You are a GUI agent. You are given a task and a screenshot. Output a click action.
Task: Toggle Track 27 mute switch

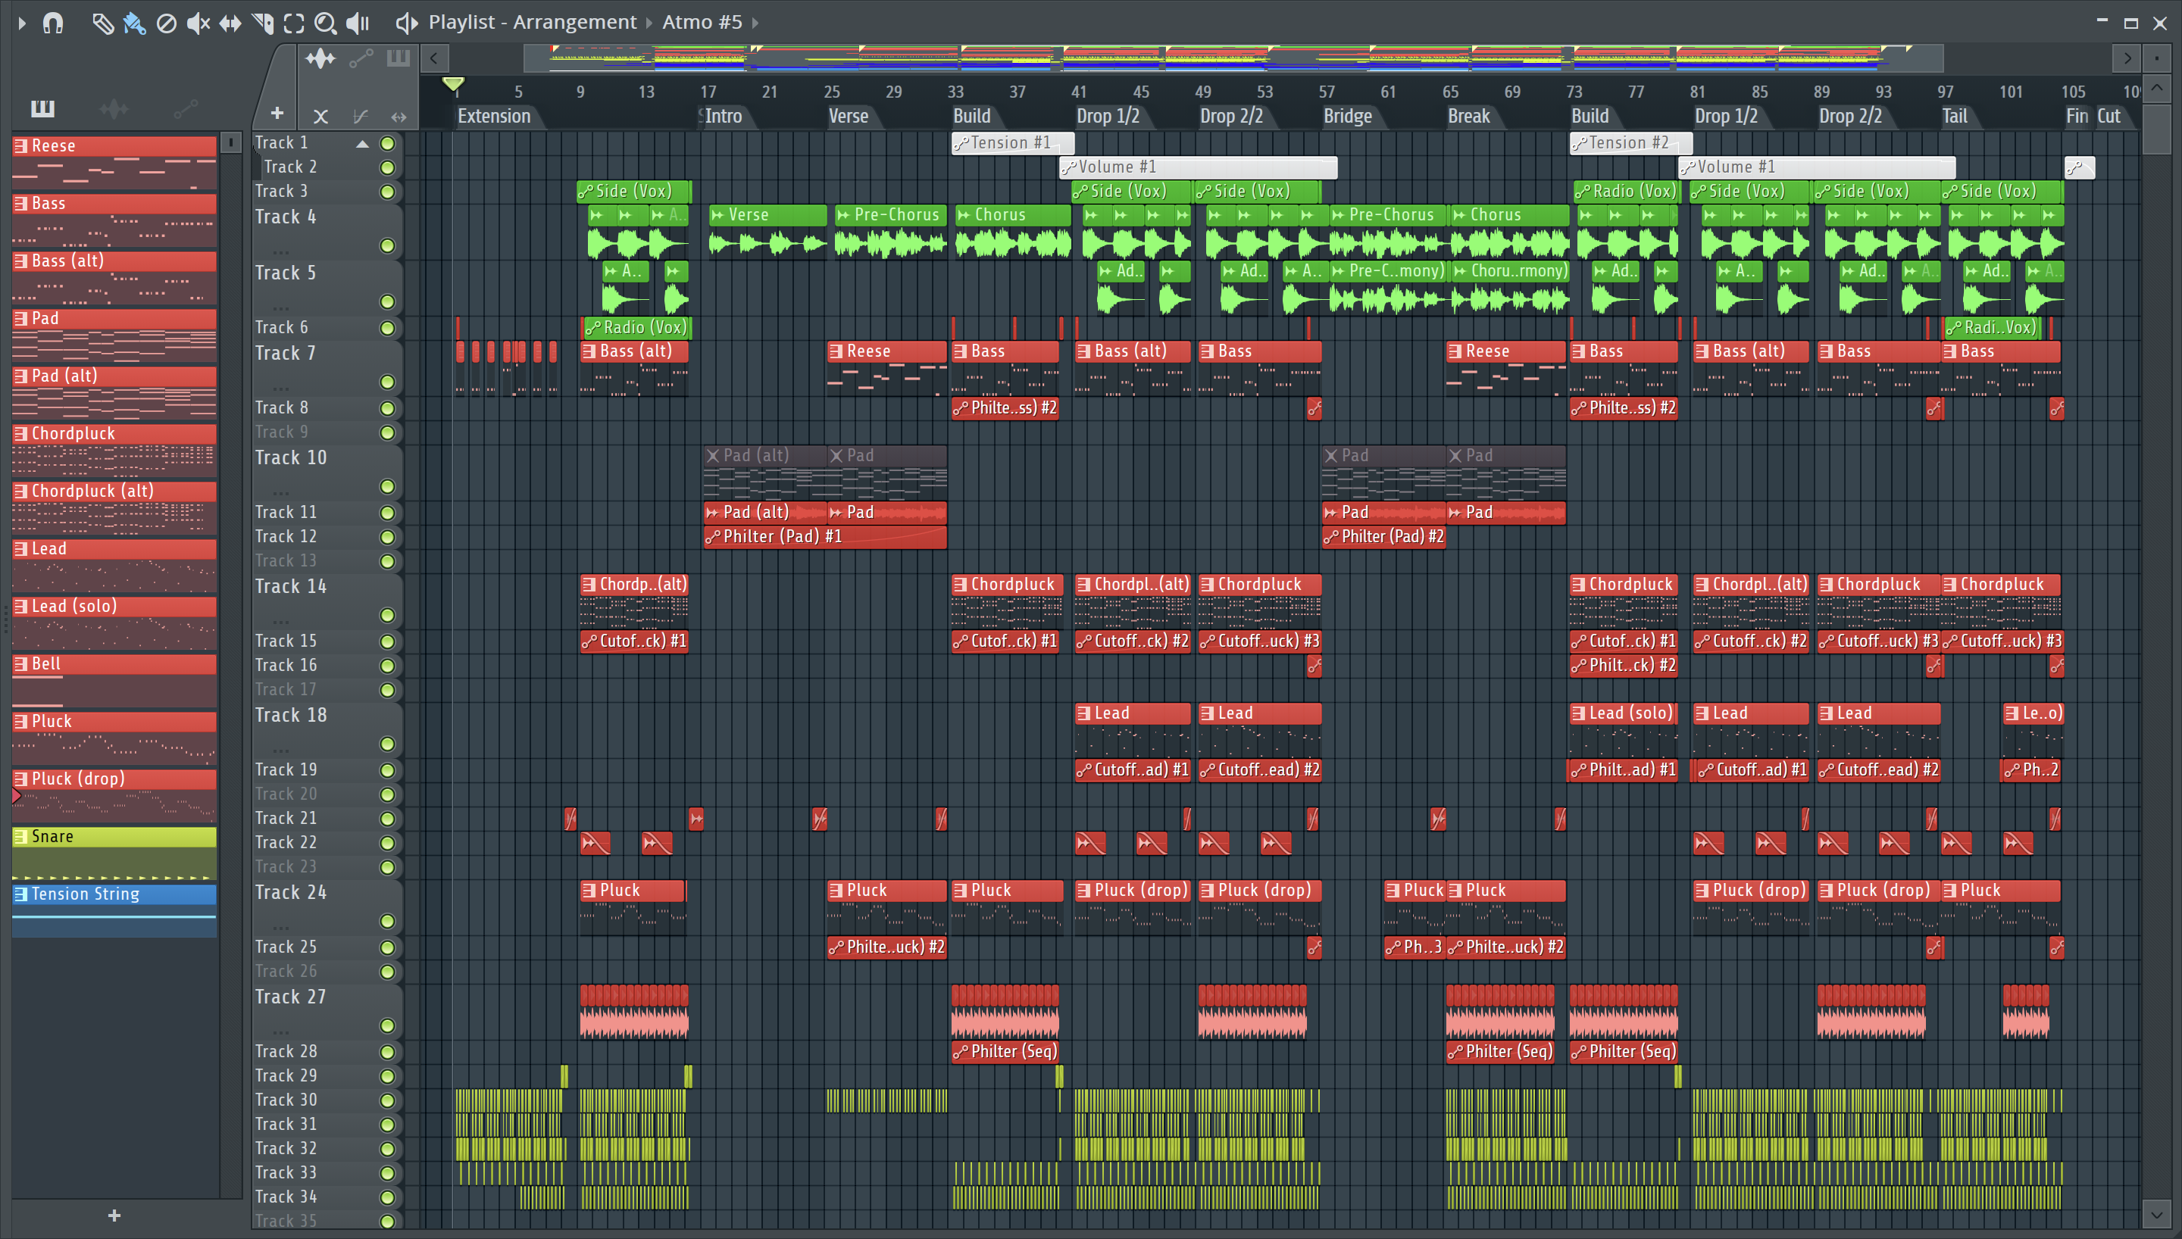coord(387,1026)
